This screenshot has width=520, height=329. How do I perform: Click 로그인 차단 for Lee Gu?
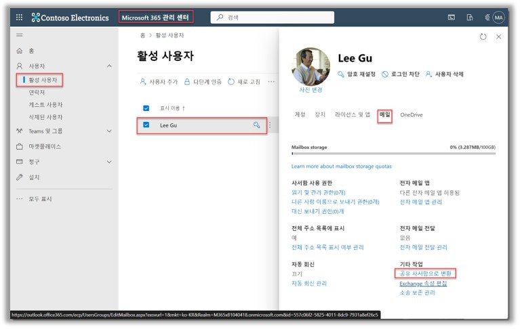[400, 74]
